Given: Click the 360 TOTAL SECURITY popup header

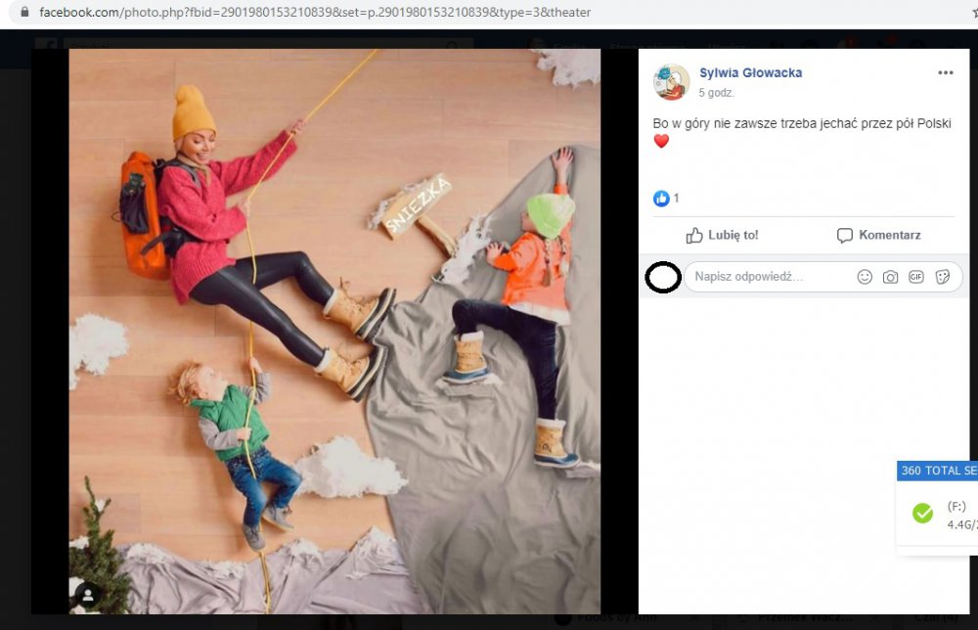Looking at the screenshot, I should (x=938, y=471).
